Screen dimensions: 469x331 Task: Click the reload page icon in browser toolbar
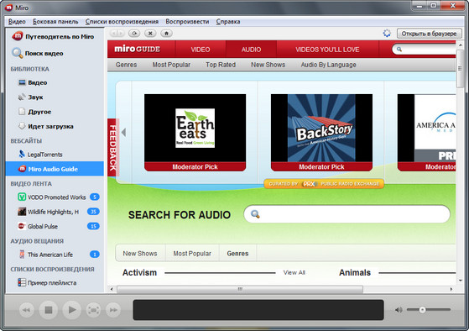(x=134, y=34)
